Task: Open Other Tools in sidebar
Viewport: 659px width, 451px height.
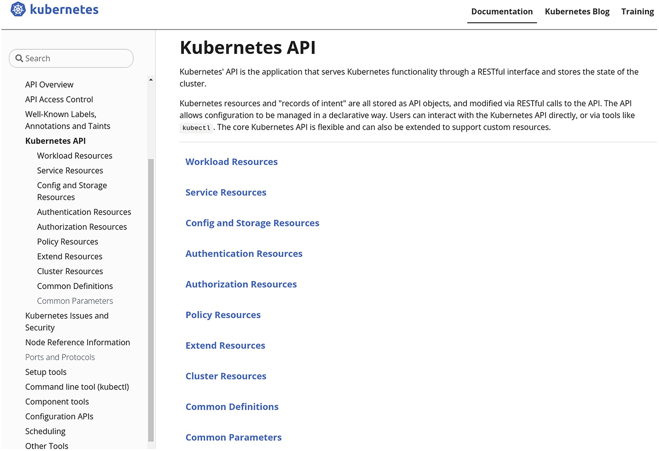Action: [47, 446]
